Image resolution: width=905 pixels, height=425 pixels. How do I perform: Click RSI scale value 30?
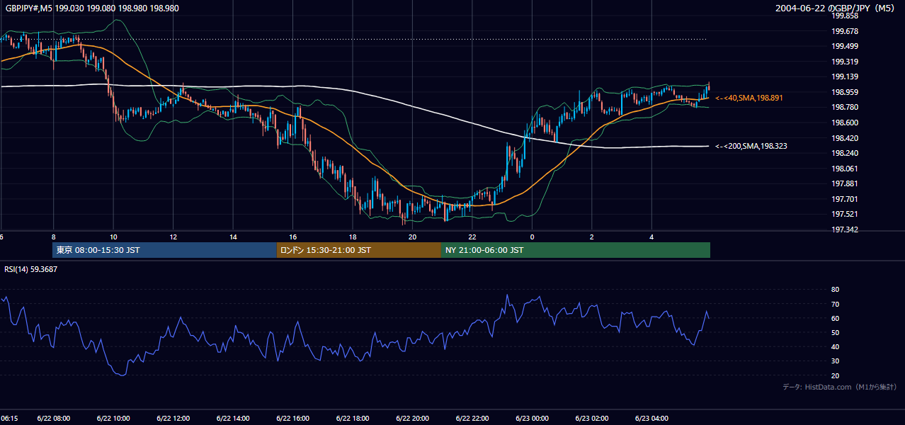[835, 361]
